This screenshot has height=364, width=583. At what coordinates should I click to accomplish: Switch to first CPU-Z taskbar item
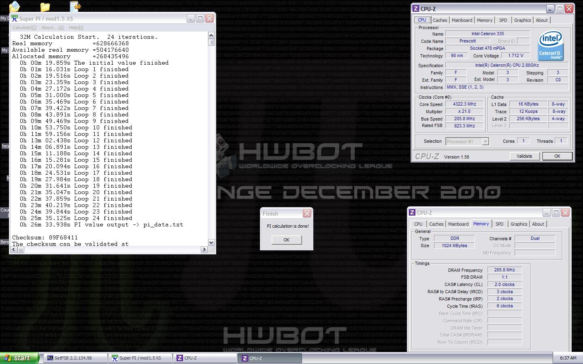[205, 358]
